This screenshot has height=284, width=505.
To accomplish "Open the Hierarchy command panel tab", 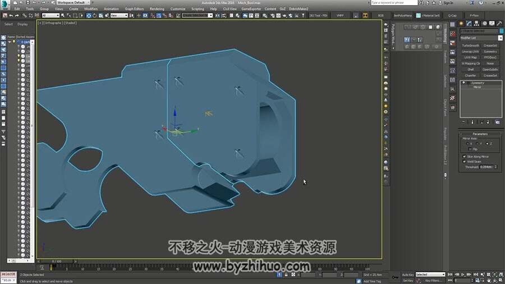I will click(476, 24).
